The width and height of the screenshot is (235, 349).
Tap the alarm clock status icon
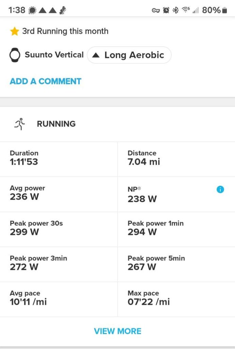coord(166,10)
